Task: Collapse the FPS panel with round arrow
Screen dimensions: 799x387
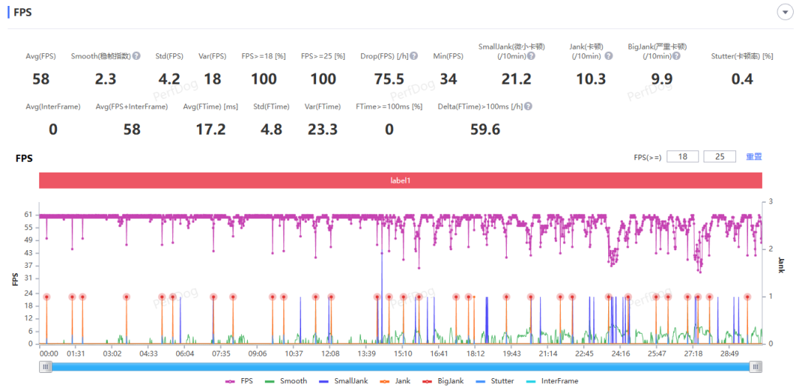Action: 783,13
